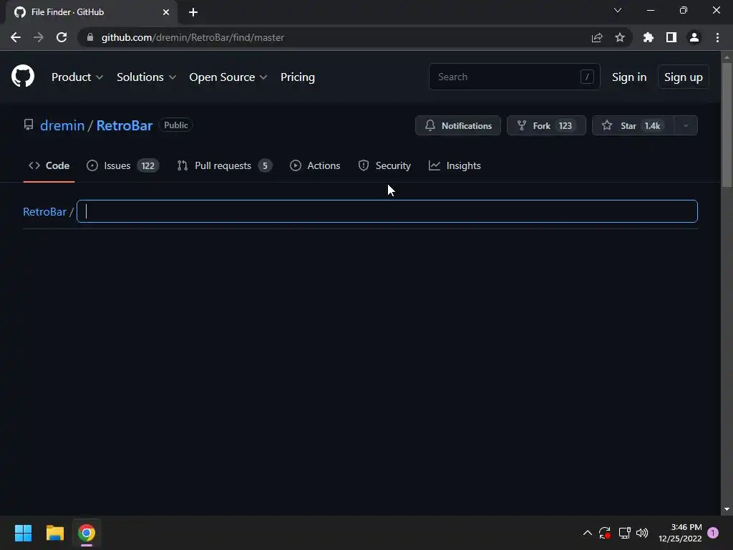Click into the file finder input box
This screenshot has height=550, width=733.
pyautogui.click(x=387, y=211)
